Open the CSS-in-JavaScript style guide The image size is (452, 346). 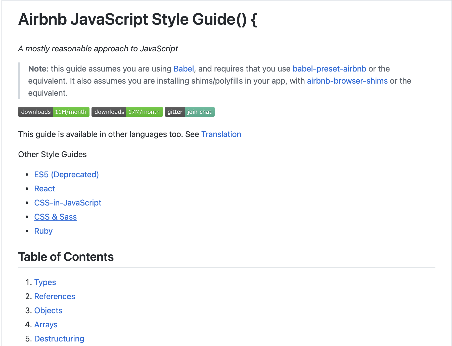tap(68, 203)
